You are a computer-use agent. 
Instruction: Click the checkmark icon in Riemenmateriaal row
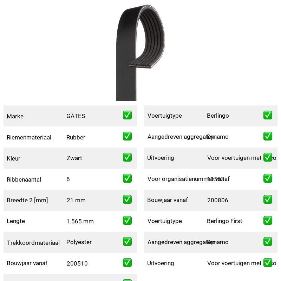click(127, 136)
